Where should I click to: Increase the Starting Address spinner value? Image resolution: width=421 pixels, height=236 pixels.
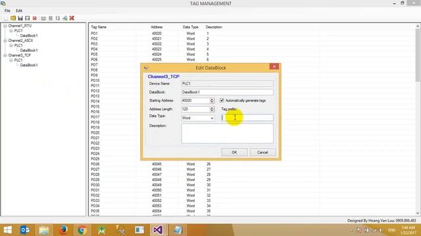212,99
